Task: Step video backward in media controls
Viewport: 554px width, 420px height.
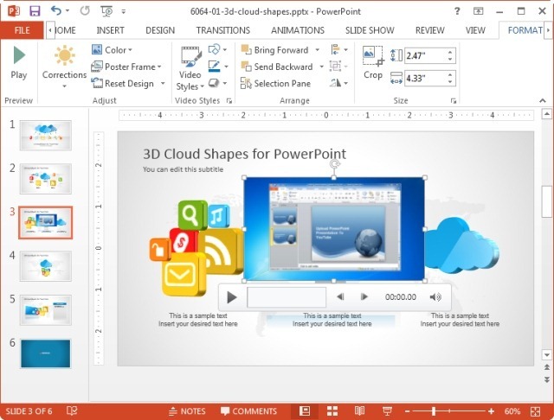Action: pos(340,297)
